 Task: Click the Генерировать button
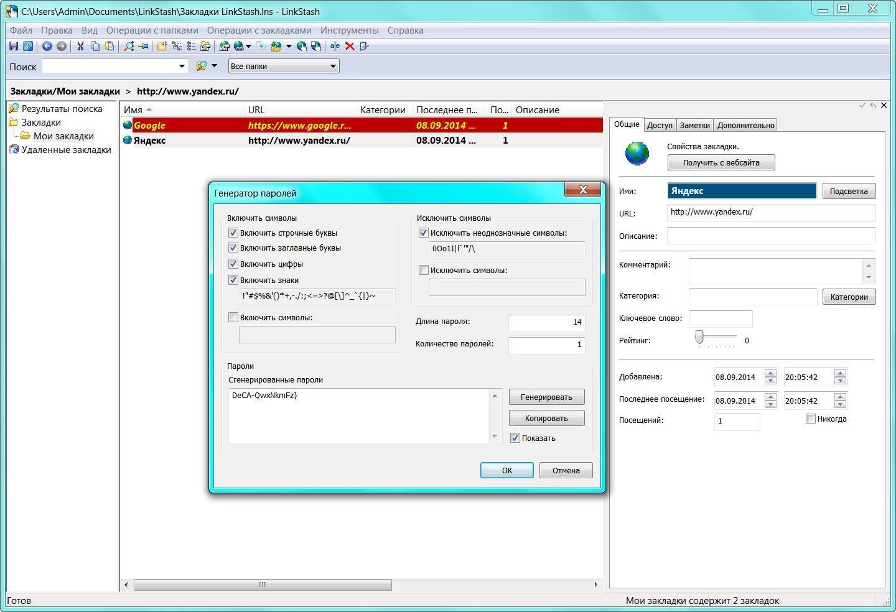(546, 397)
